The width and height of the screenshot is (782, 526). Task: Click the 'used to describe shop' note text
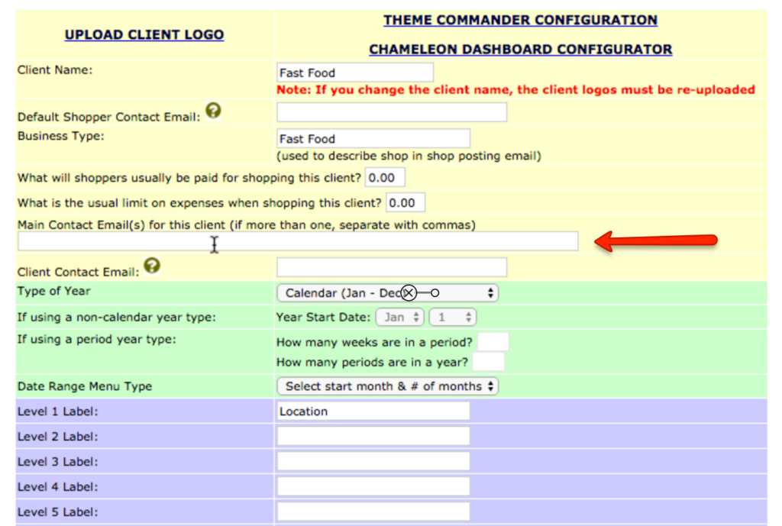click(x=409, y=156)
